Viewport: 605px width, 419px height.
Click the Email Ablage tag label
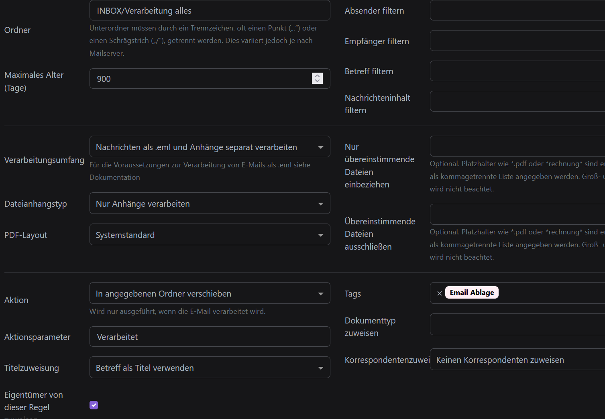[x=472, y=293]
